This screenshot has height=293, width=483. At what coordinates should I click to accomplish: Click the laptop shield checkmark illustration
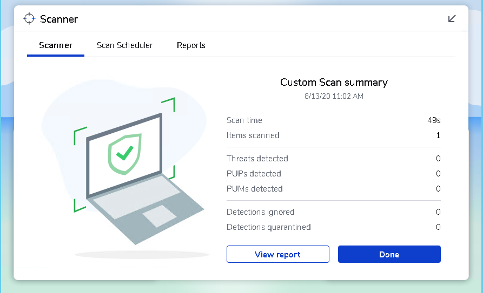pyautogui.click(x=124, y=154)
